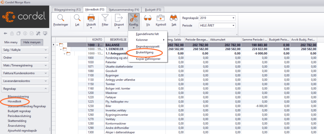Click the Konfig. wrench icon

(134, 18)
